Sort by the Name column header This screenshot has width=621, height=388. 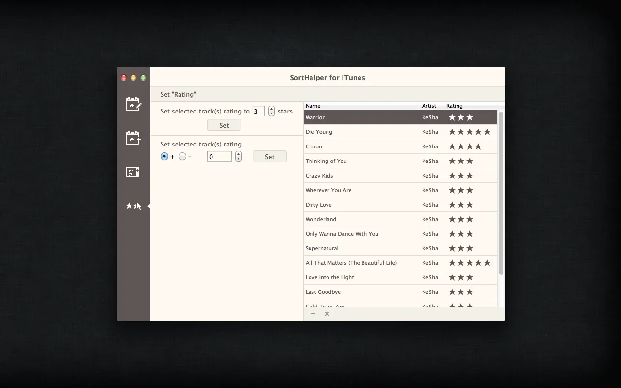click(362, 106)
